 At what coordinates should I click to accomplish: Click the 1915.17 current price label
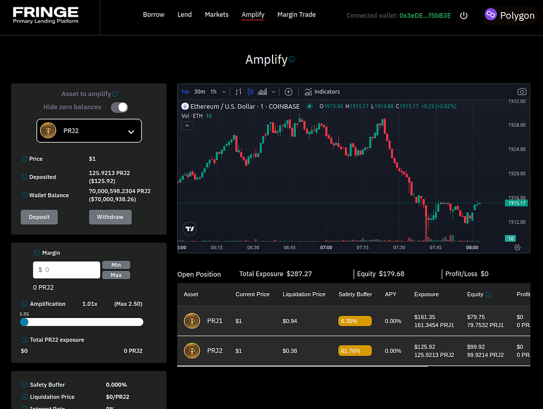pyautogui.click(x=516, y=203)
